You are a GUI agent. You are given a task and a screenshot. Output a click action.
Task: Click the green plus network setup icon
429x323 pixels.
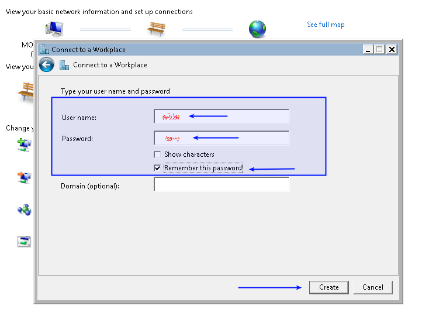[x=24, y=145]
